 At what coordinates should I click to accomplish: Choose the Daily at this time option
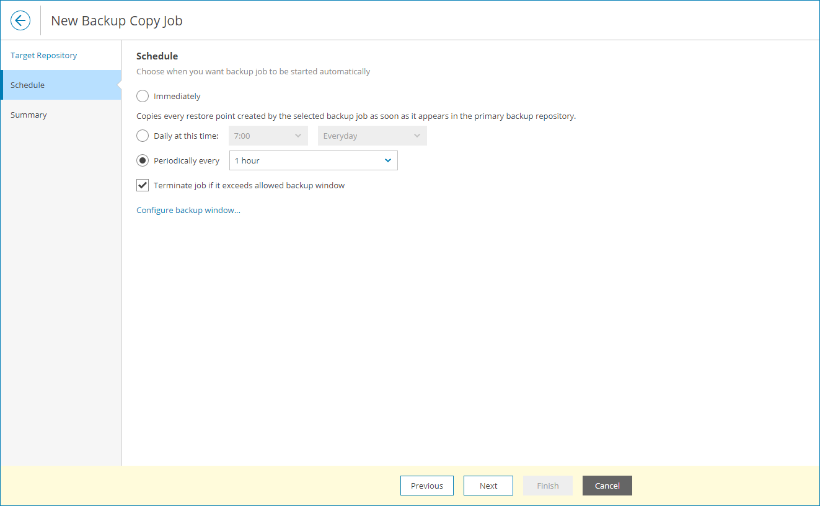pyautogui.click(x=143, y=135)
